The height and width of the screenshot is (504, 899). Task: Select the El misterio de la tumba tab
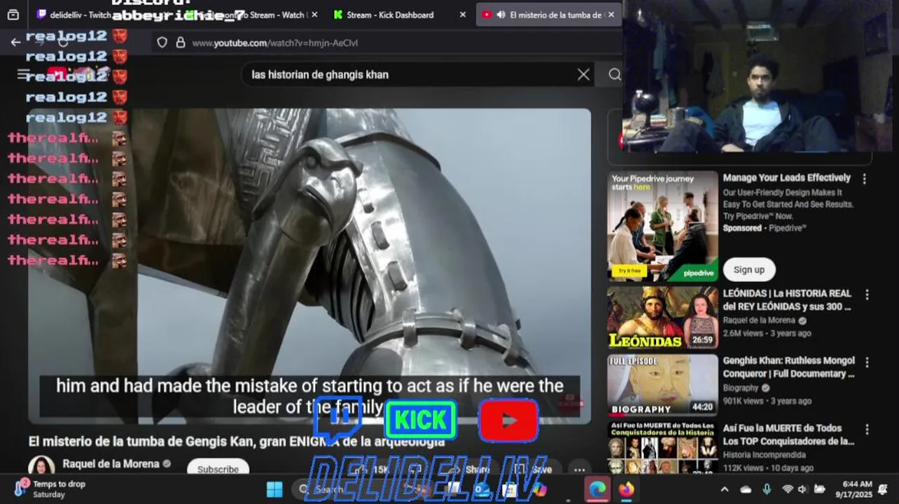[550, 15]
